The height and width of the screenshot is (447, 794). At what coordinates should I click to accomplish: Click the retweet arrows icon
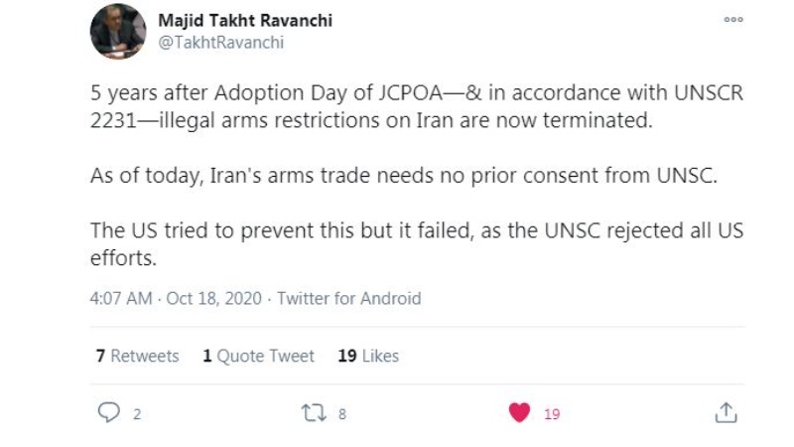(x=314, y=412)
